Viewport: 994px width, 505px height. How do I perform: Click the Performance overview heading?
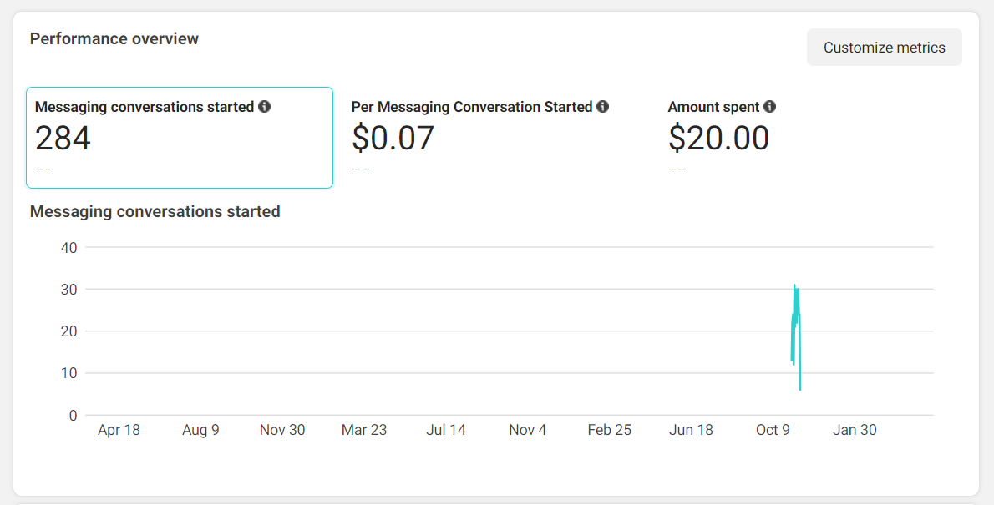pyautogui.click(x=114, y=38)
